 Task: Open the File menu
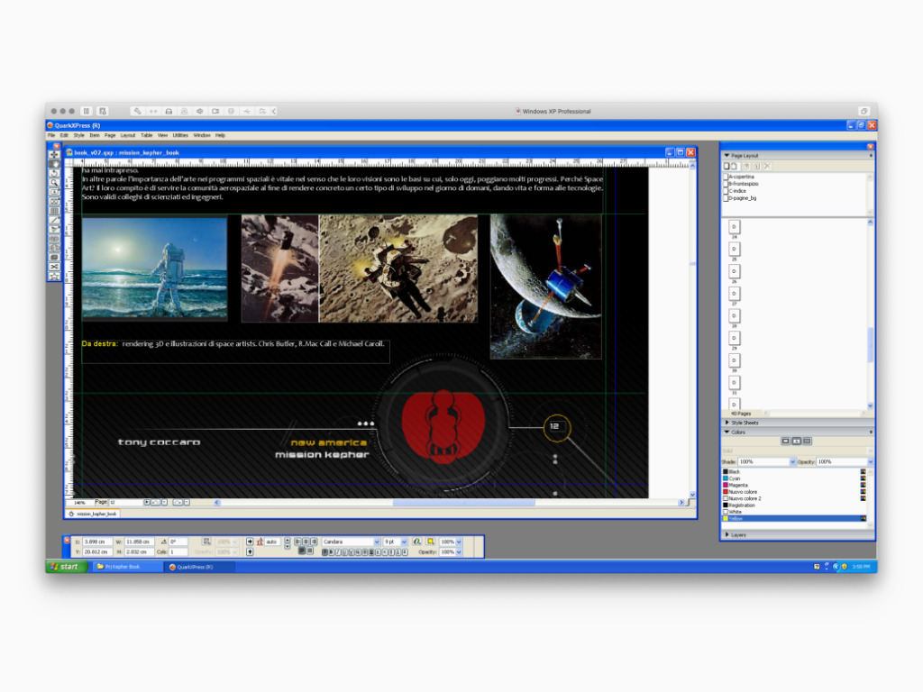tap(51, 135)
